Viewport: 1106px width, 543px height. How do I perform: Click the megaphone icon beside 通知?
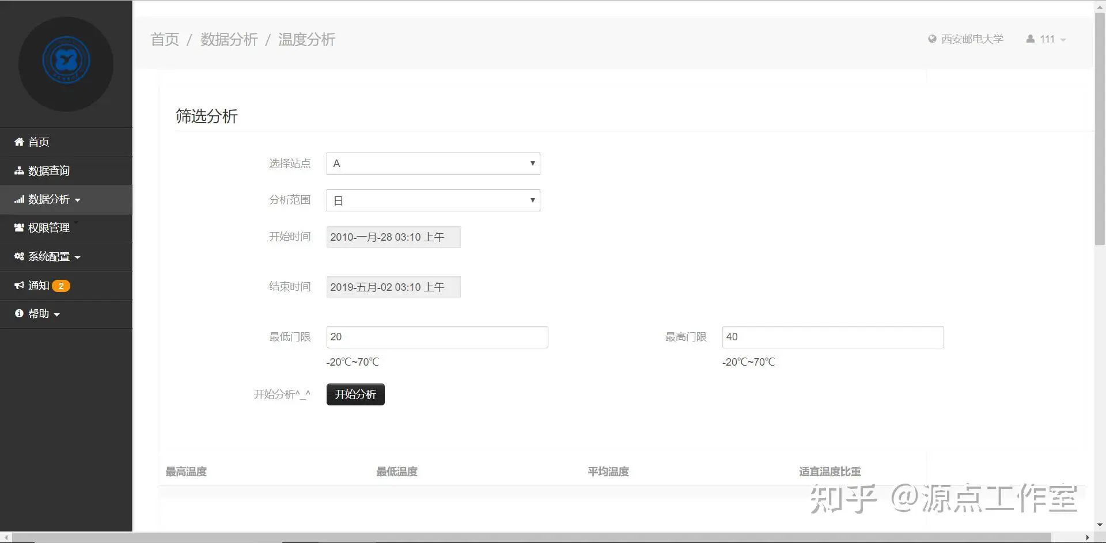(x=19, y=285)
